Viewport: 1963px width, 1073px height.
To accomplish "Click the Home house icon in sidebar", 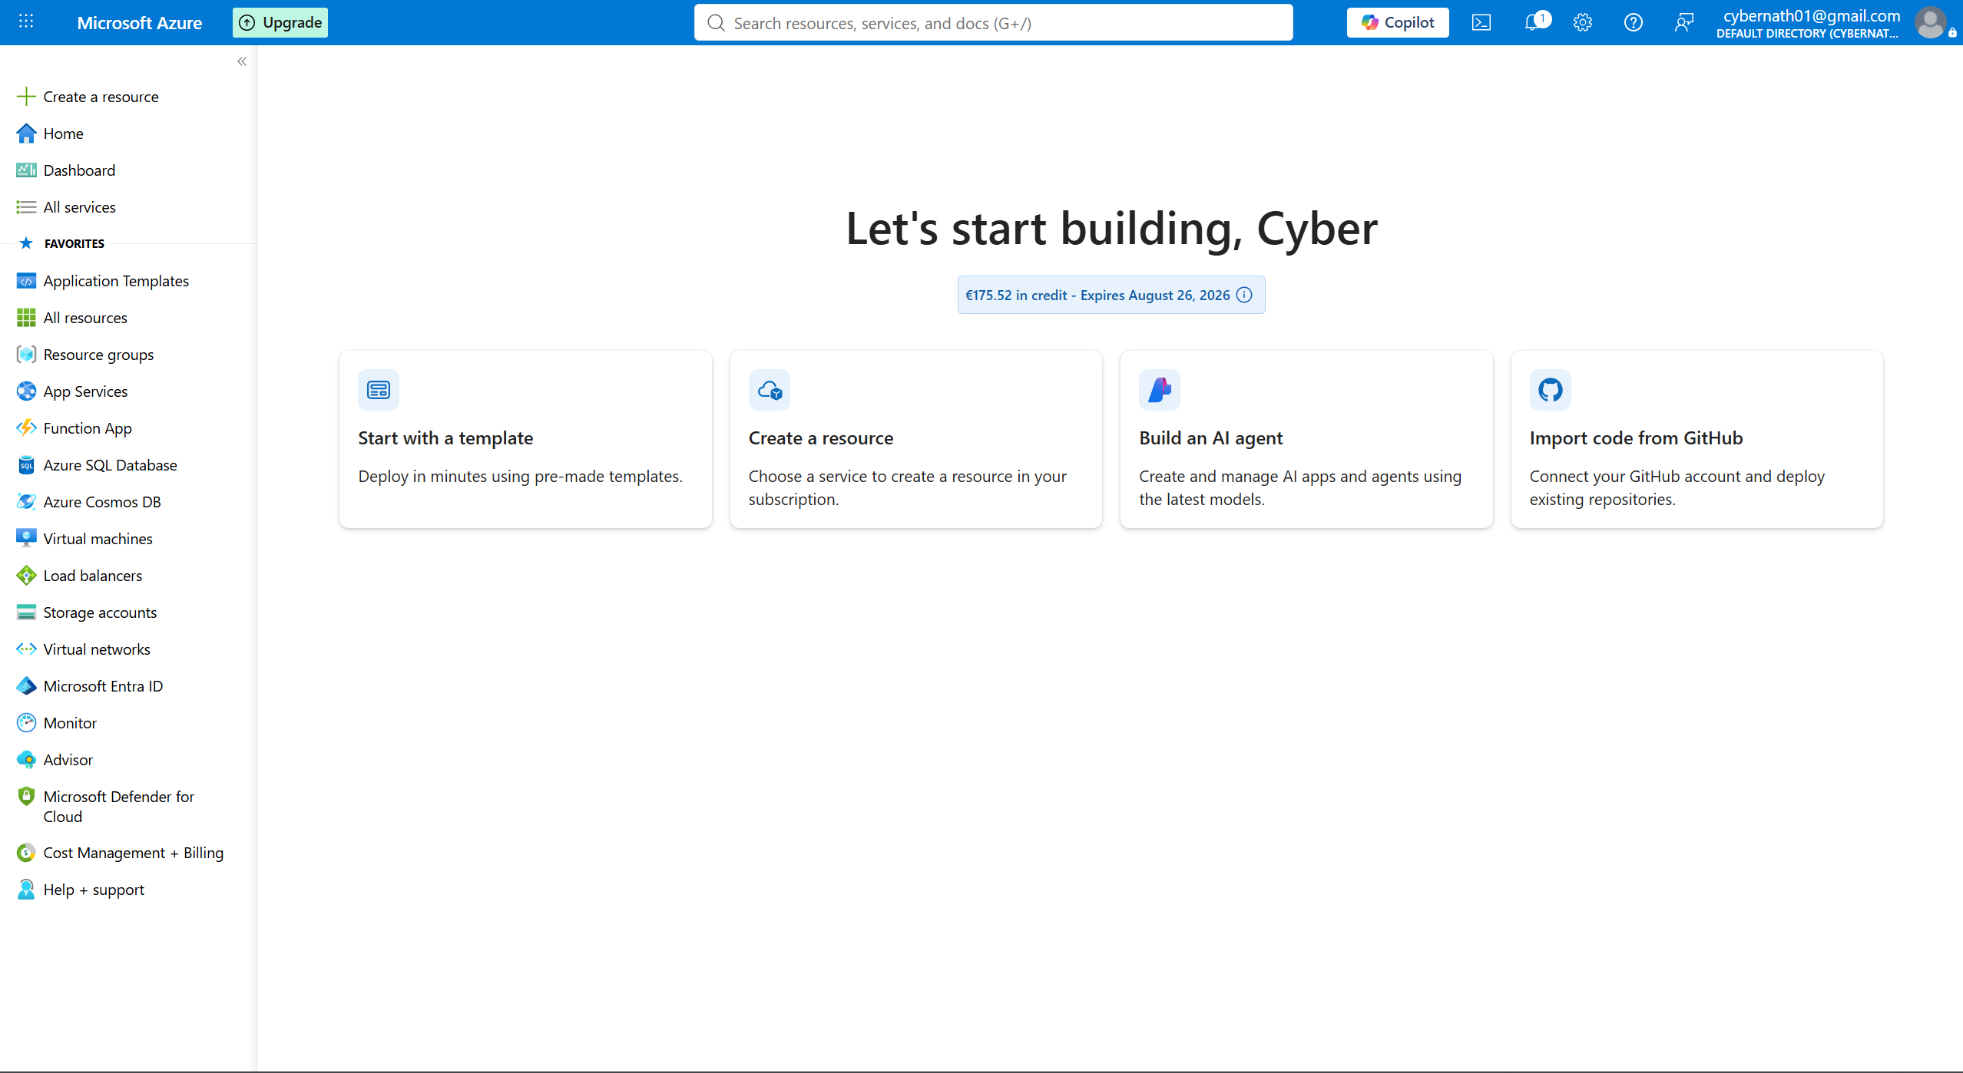I will click(x=26, y=134).
